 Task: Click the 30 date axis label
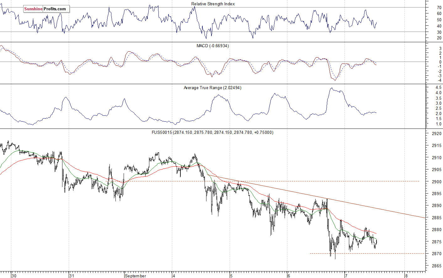point(14,276)
